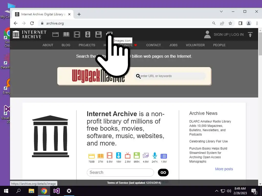
Task: Open the BLOG menu item
Action: [x=66, y=45]
